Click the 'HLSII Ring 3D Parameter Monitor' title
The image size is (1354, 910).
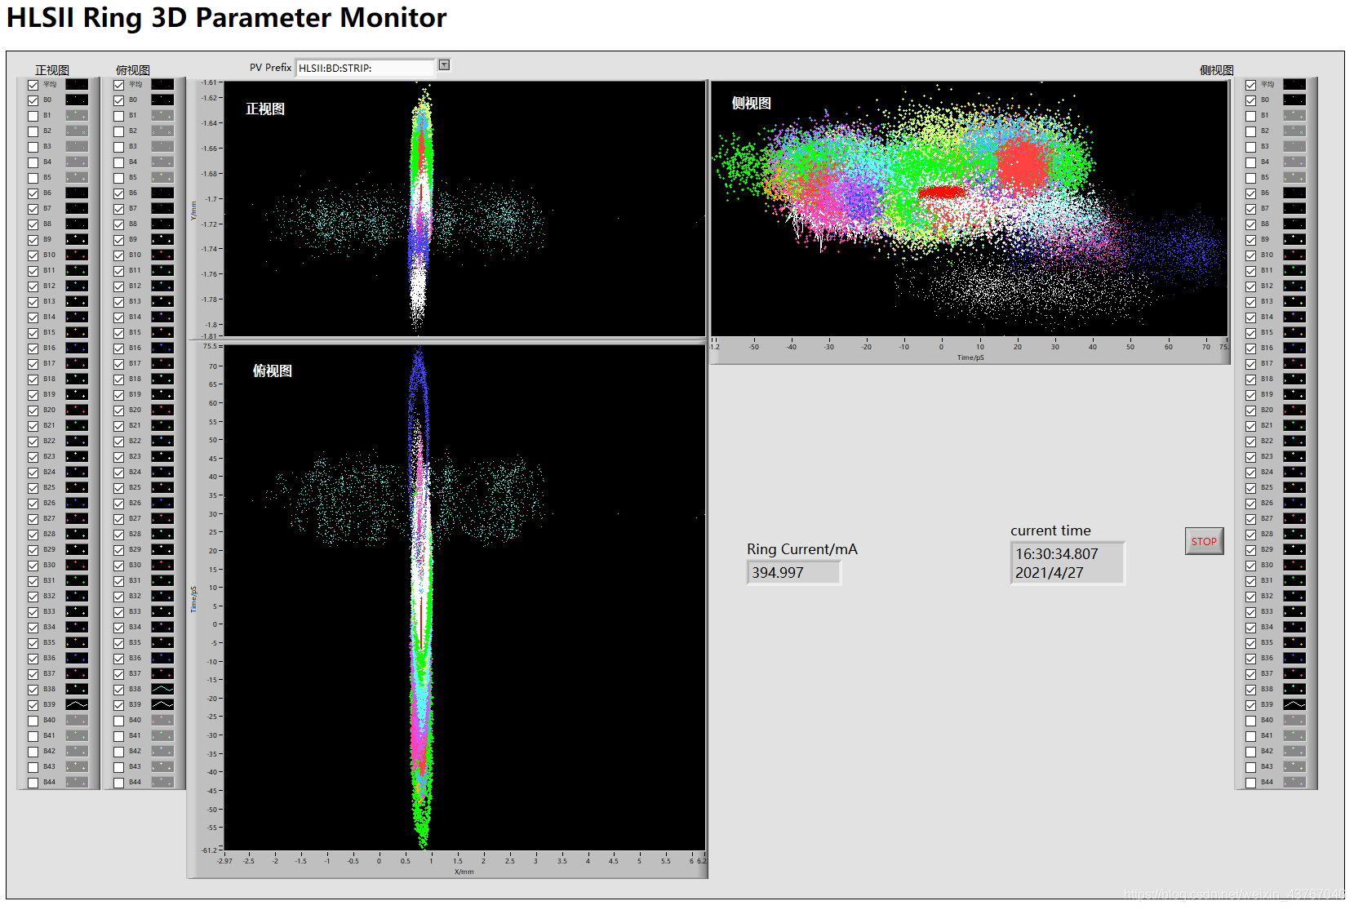[227, 18]
